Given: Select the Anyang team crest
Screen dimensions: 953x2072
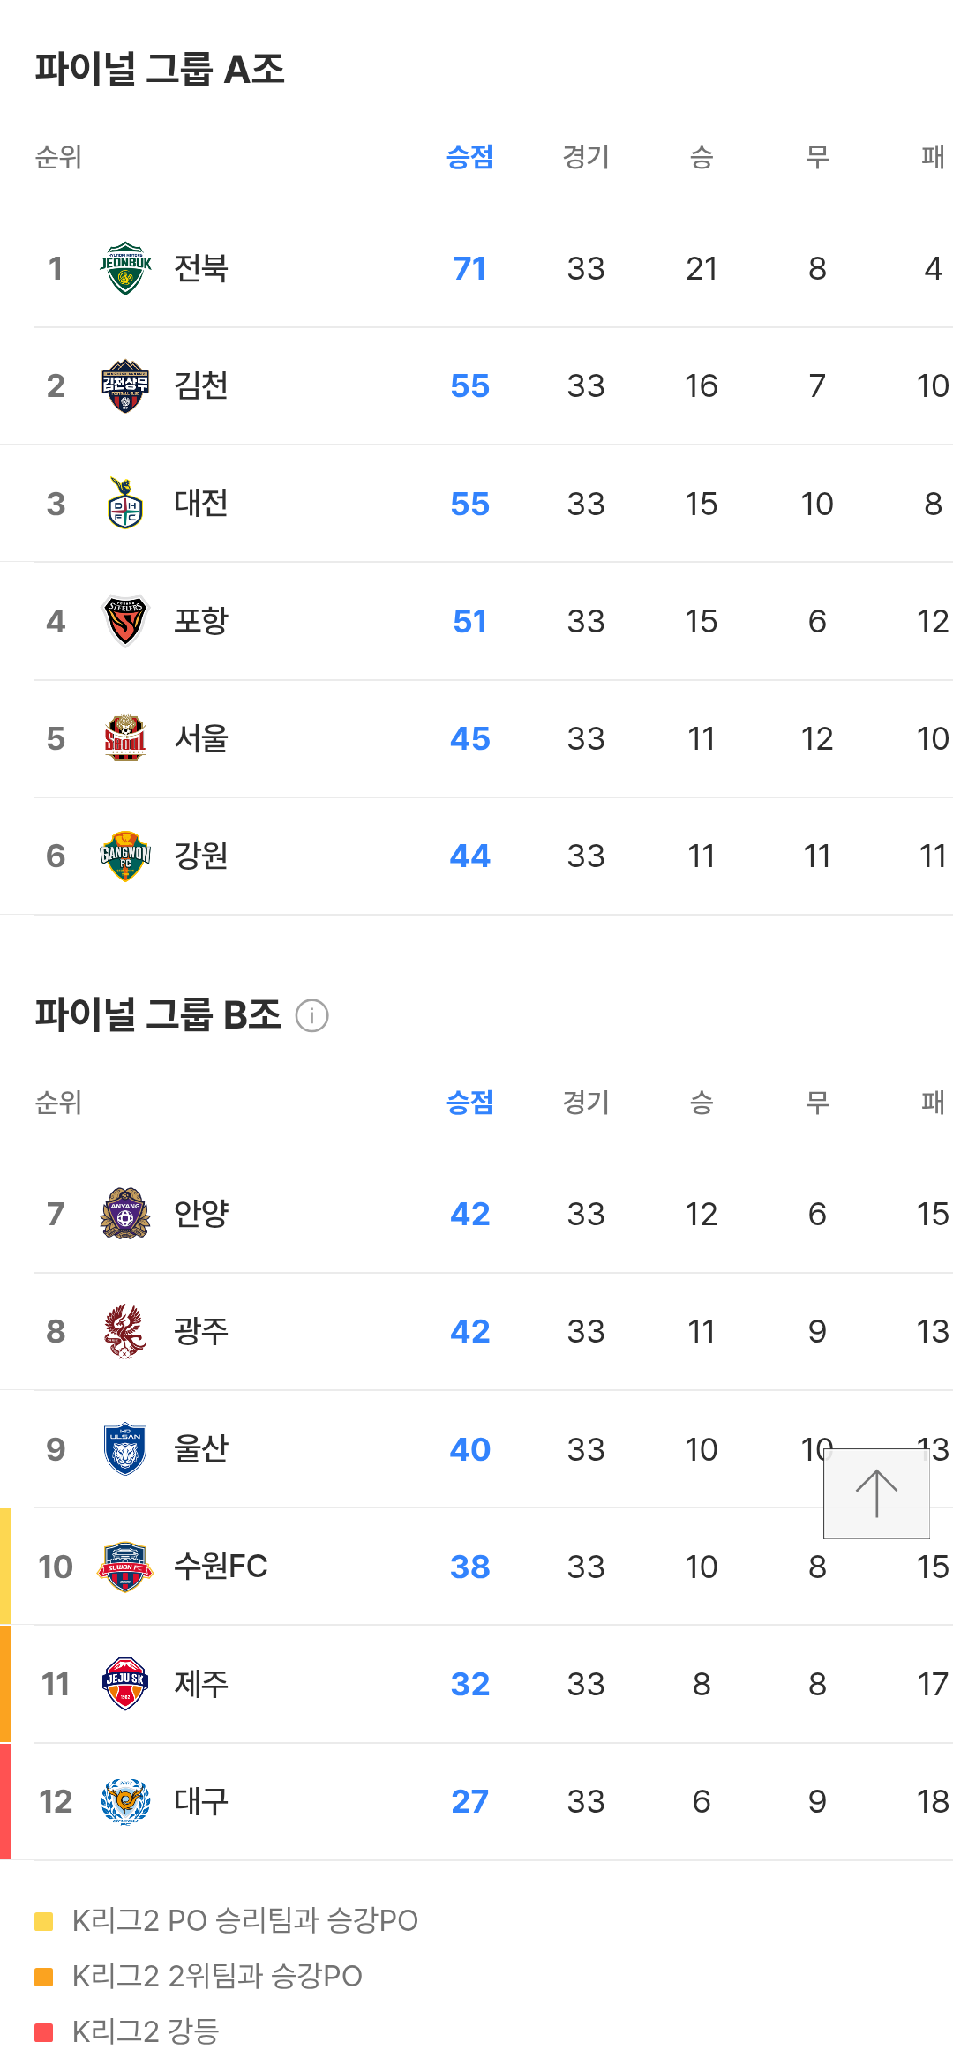Looking at the screenshot, I should (x=125, y=1214).
